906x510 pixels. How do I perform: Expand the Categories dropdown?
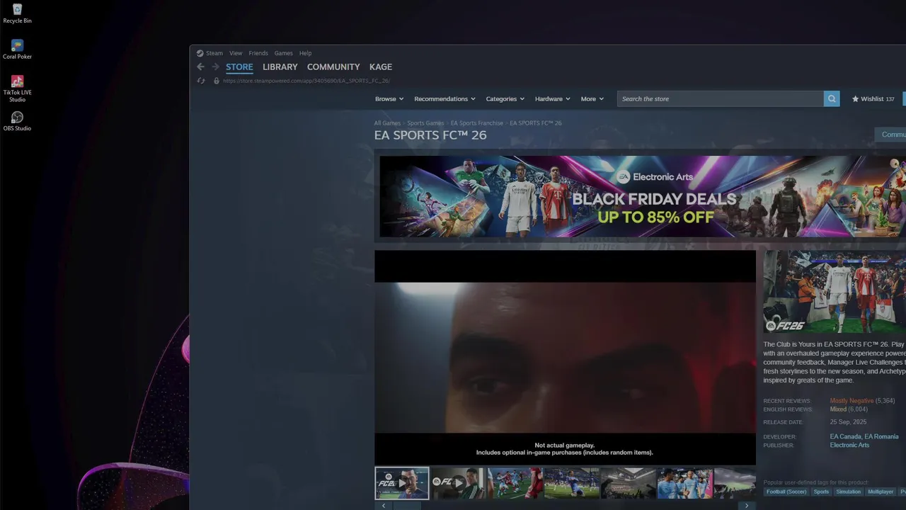coord(505,99)
